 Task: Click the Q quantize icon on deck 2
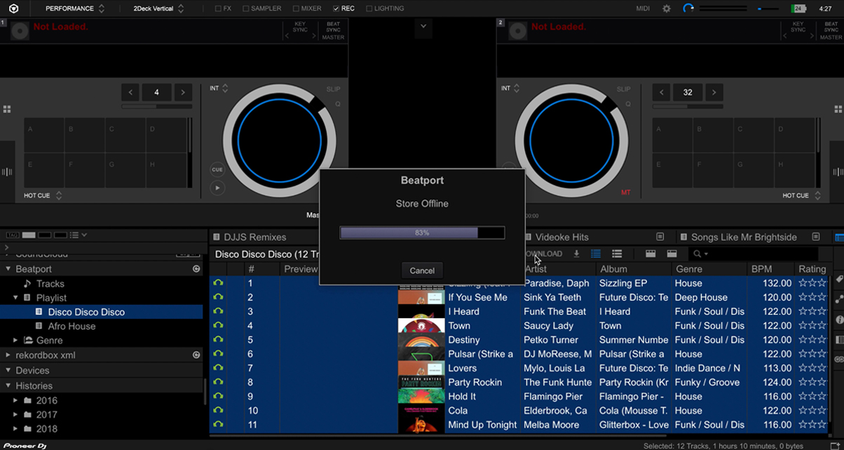(627, 104)
